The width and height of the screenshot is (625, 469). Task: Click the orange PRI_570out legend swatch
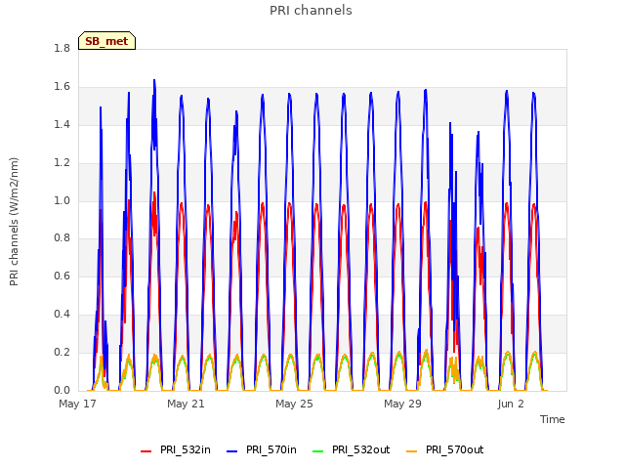point(412,451)
